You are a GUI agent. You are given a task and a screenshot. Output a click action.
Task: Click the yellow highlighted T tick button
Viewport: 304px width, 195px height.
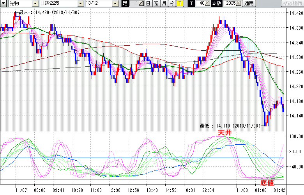point(179,4)
